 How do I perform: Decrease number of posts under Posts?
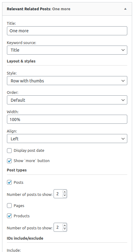tap(65, 196)
